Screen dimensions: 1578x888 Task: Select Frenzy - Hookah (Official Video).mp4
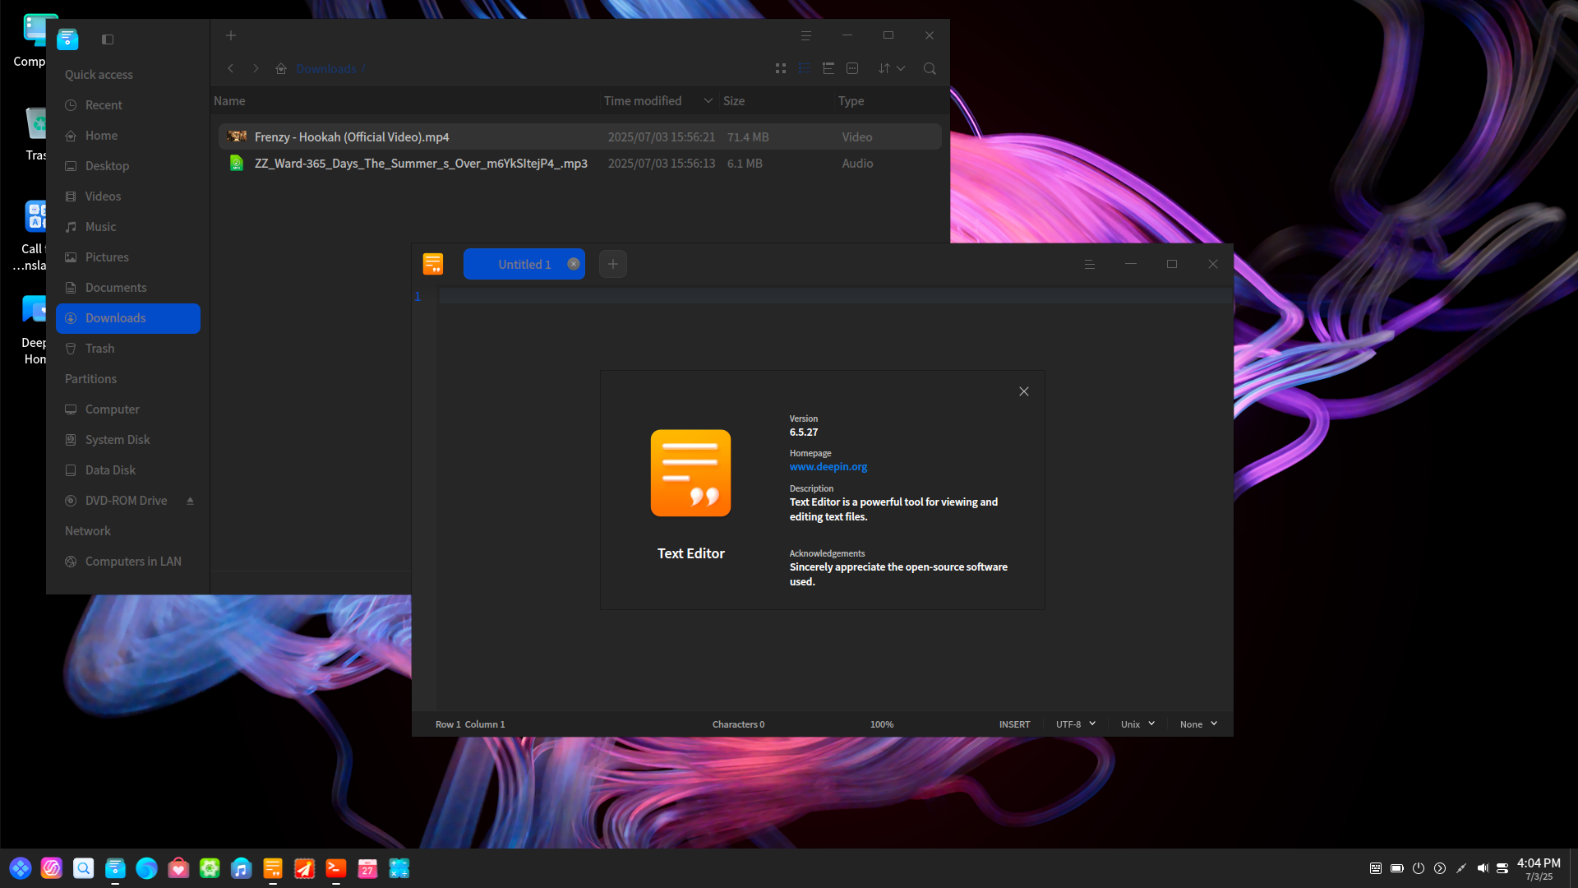580,137
